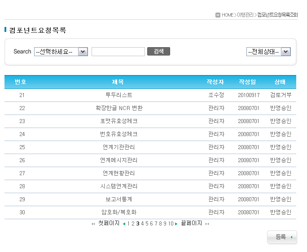This screenshot has width=307, height=252.
Task: Navigate to 이행관리 in the breadcrumb
Action: [x=245, y=15]
